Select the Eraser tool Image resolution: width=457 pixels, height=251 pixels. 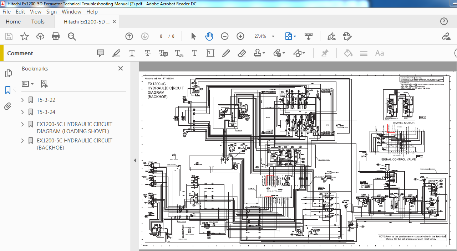[x=242, y=53]
